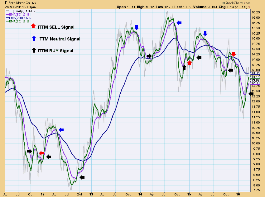
Task: Click the Last 13.02 value in header
Action: point(183,7)
